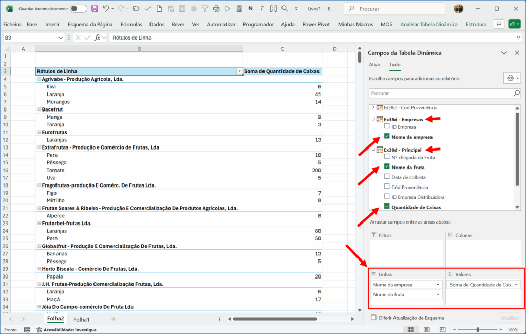Viewport: 526px width, 334px height.
Task: Click the bold N formatting icon
Action: point(250,9)
